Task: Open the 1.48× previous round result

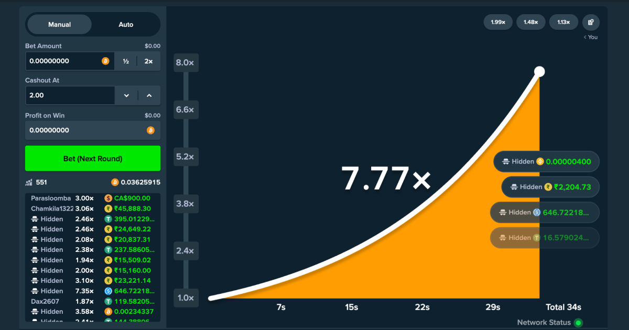Action: pyautogui.click(x=531, y=22)
